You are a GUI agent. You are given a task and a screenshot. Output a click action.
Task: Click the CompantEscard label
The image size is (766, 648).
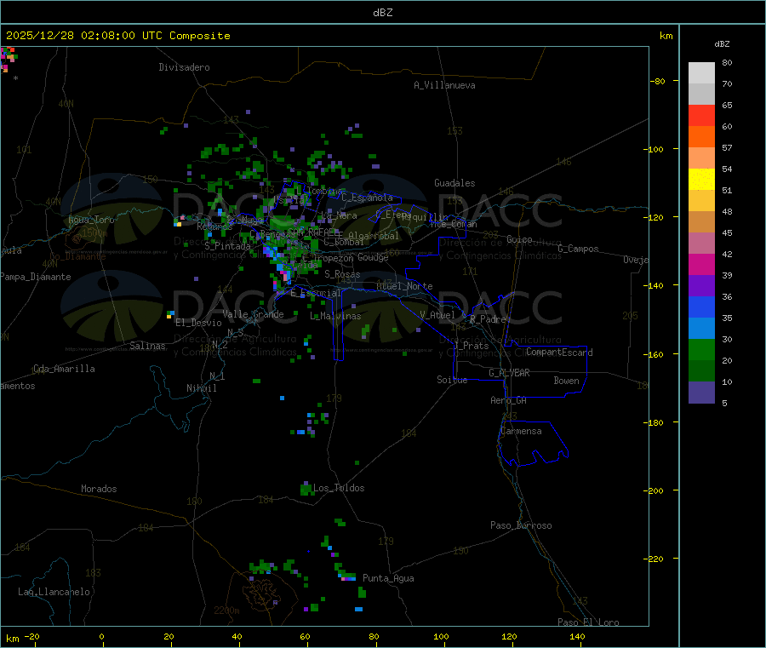[x=560, y=352]
